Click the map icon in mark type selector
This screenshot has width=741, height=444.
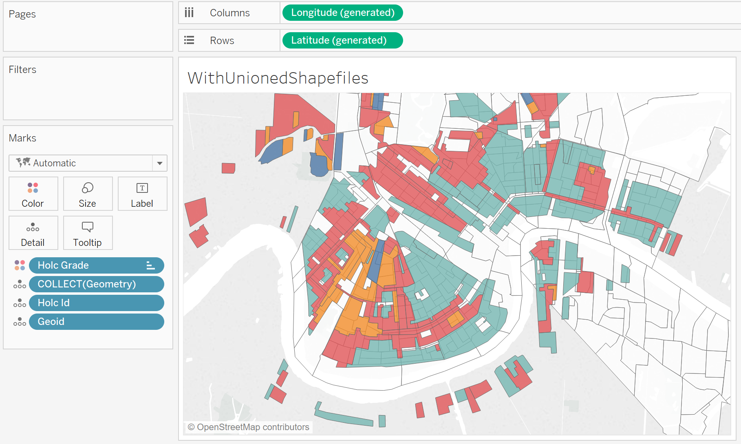[23, 163]
